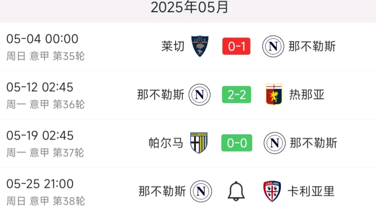
Task: Click Napoli's logo in the Genoa match
Action: [199, 95]
